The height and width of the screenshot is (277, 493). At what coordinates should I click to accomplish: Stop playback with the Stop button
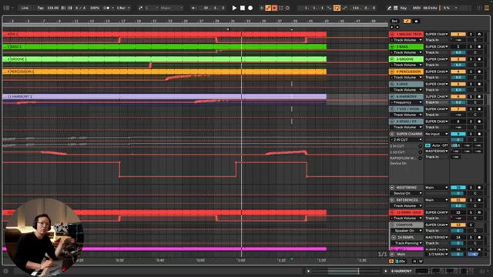click(x=243, y=8)
